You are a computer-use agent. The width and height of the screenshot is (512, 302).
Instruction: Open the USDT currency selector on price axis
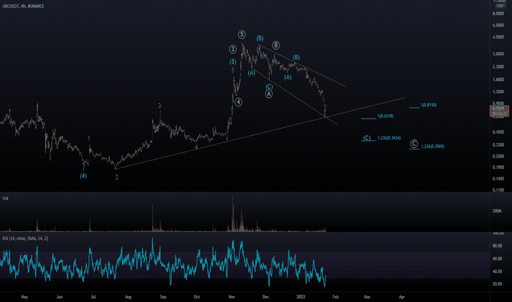coord(500,6)
